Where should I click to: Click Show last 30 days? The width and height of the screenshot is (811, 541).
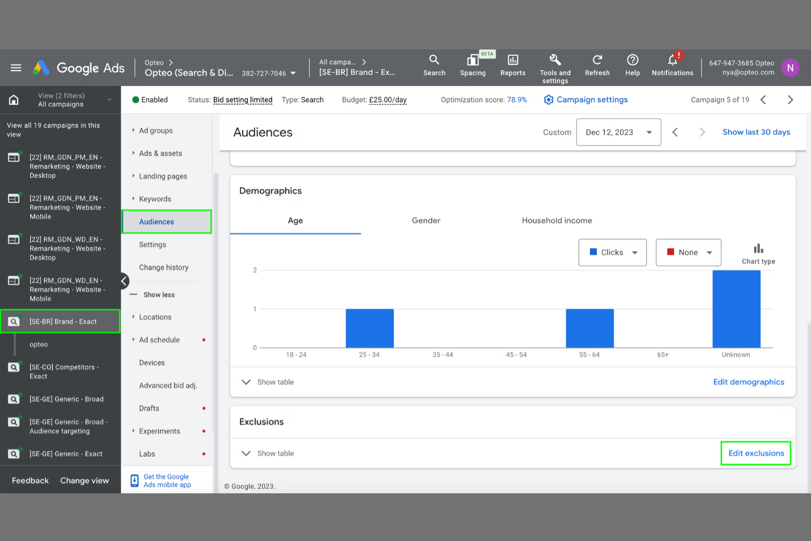click(x=756, y=132)
